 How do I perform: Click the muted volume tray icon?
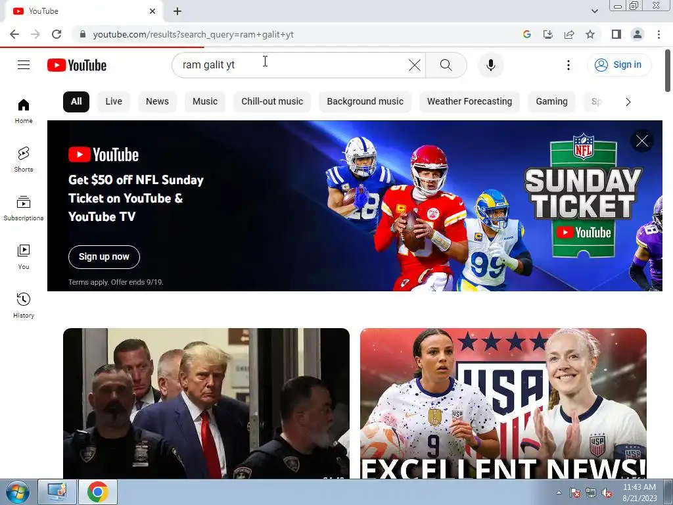click(x=607, y=493)
